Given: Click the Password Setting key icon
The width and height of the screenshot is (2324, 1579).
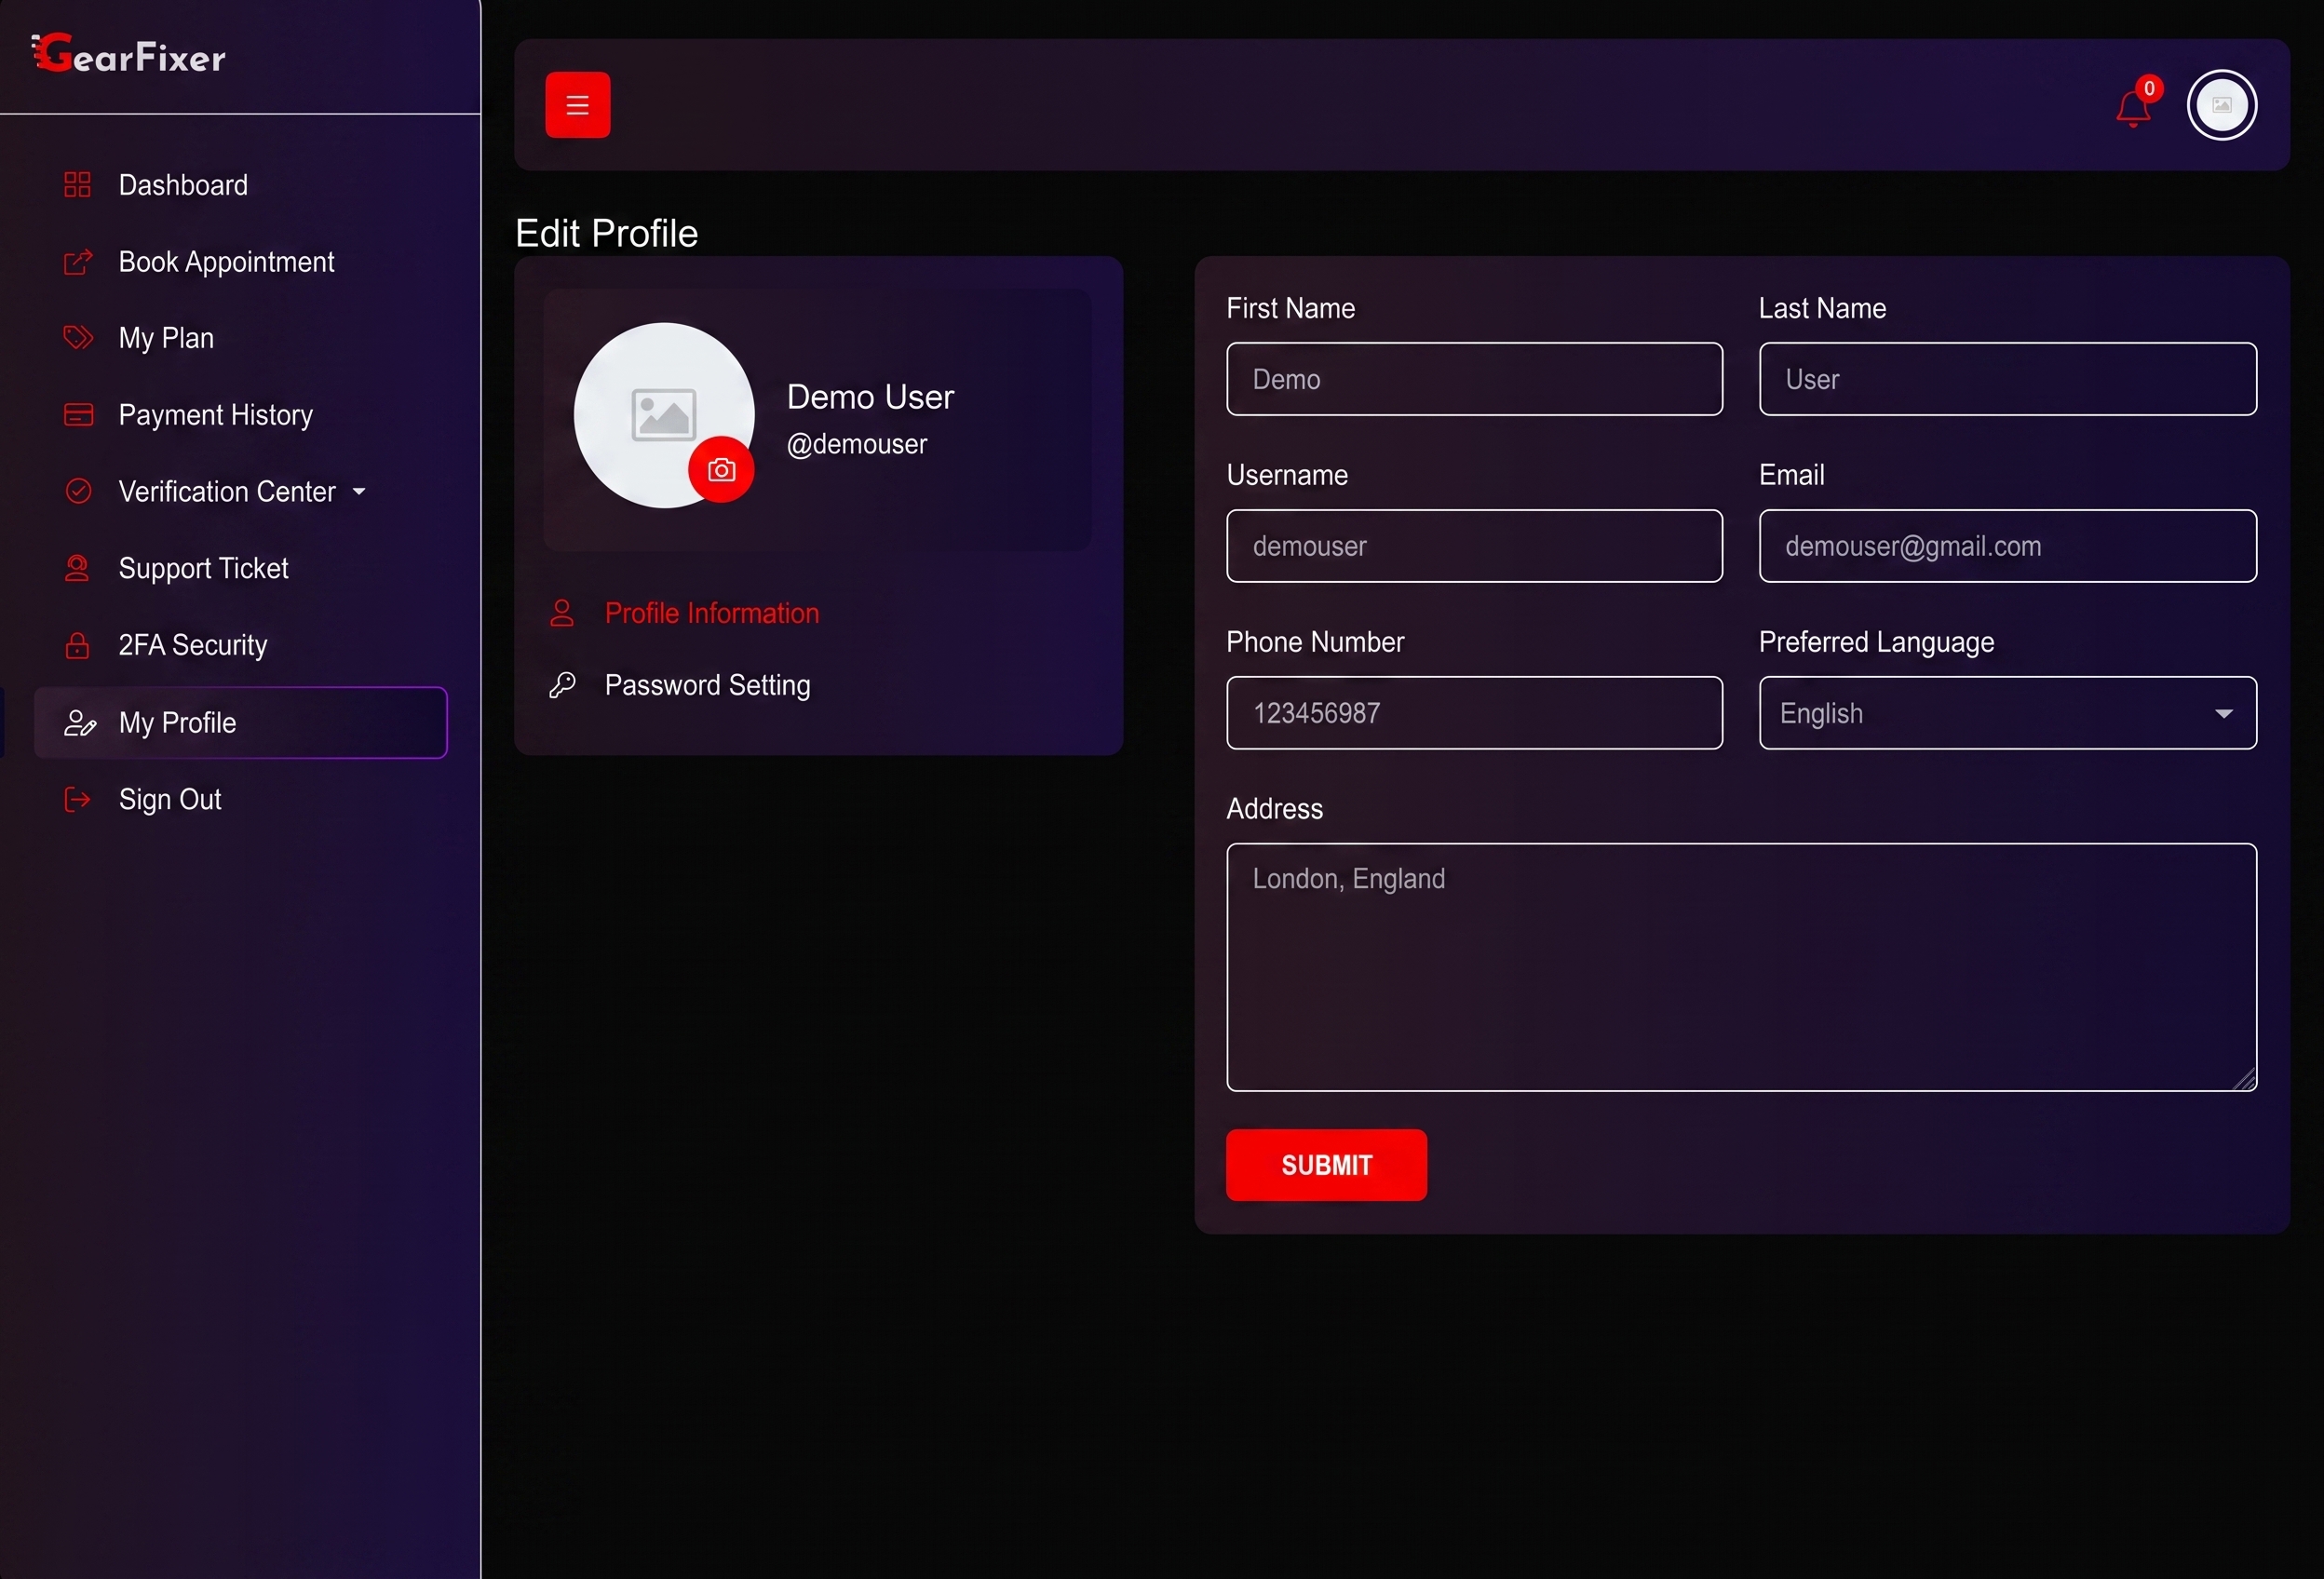Looking at the screenshot, I should coord(562,685).
